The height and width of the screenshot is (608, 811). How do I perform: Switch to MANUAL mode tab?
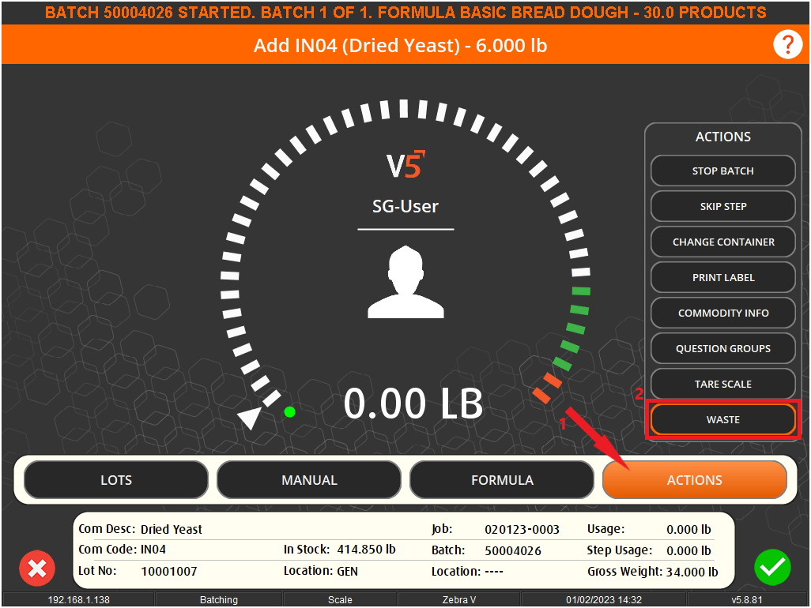(x=309, y=480)
